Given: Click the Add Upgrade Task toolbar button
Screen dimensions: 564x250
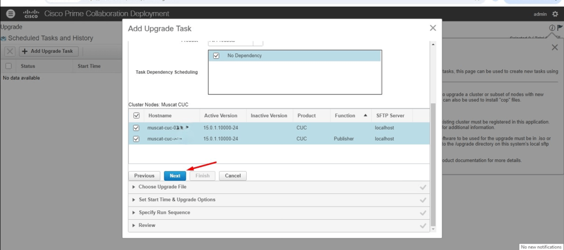Looking at the screenshot, I should 49,51.
